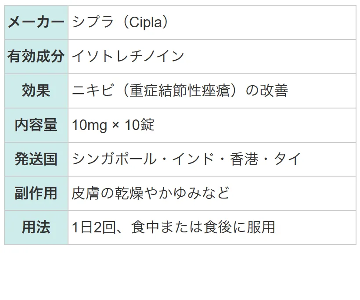The height and width of the screenshot is (300, 360).
Task: Click the メーカー header cell
Action: [36, 22]
